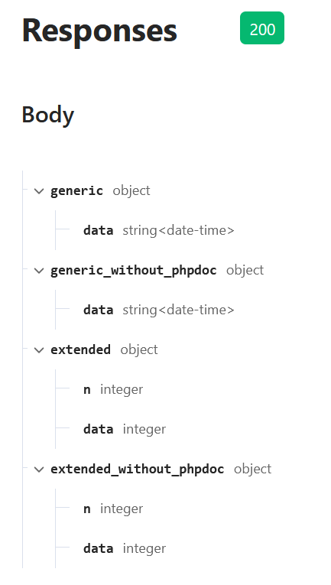Image resolution: width=331 pixels, height=585 pixels.
Task: Collapse the extended object chevron
Action: 39,350
